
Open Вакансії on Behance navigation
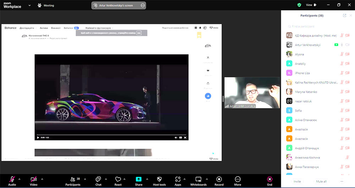56,28
